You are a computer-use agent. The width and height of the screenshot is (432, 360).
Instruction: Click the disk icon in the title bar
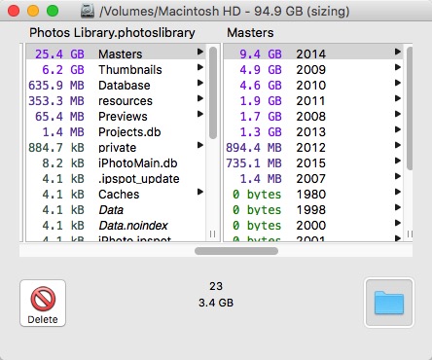tap(88, 11)
